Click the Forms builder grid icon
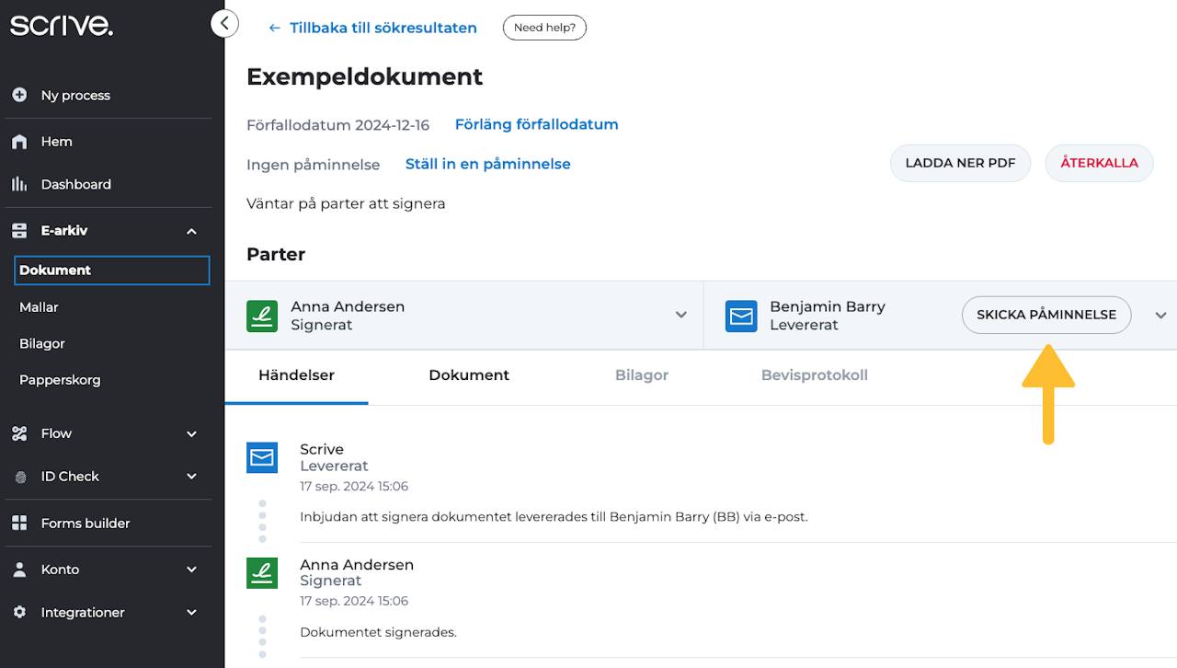Screen dimensions: 1177x668 click(19, 523)
